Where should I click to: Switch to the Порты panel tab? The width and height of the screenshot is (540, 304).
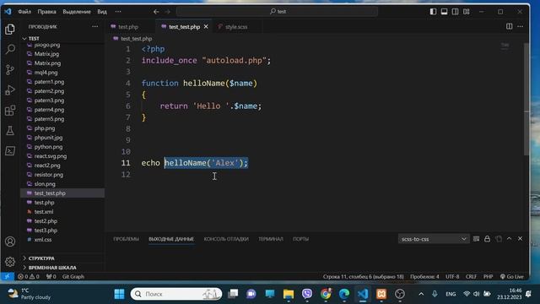(300, 239)
